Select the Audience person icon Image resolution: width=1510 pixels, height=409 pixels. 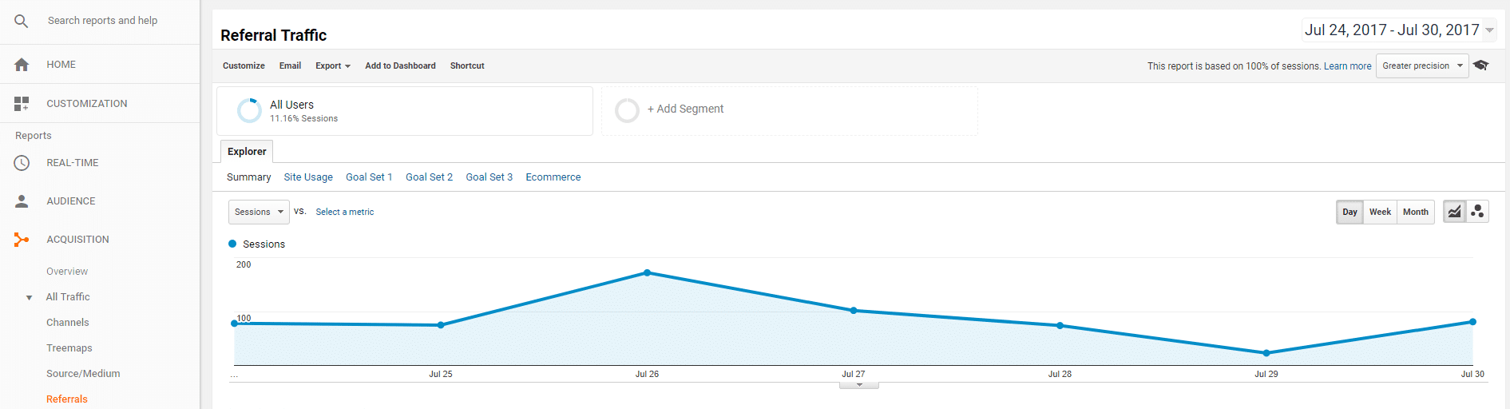pos(22,201)
